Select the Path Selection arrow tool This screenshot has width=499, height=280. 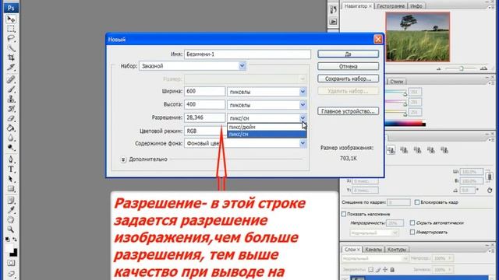(11, 179)
